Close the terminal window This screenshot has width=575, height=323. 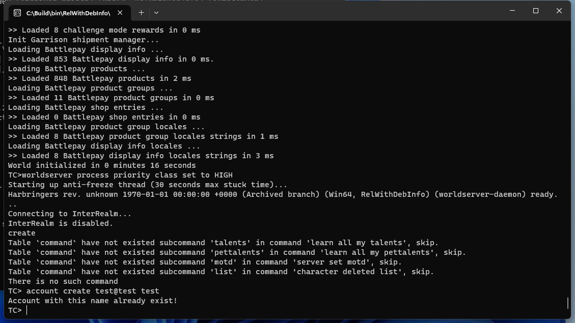click(x=559, y=11)
